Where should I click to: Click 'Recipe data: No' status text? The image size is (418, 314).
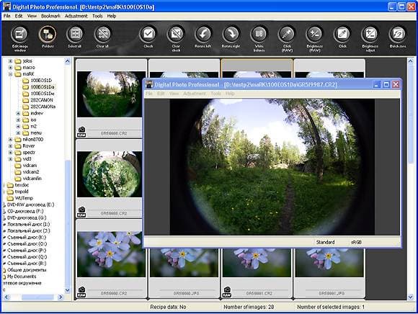click(x=168, y=307)
